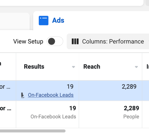Select the 19 results value in highlighted row
This screenshot has width=149, height=140.
click(70, 86)
